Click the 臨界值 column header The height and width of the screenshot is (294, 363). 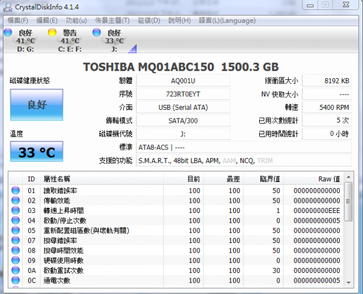point(263,178)
